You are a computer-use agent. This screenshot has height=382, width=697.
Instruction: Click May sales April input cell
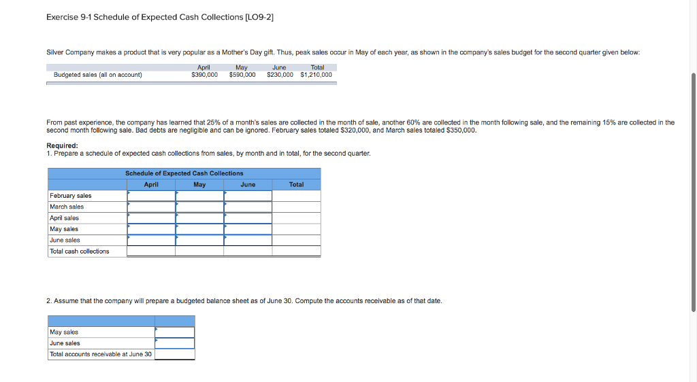(x=151, y=229)
